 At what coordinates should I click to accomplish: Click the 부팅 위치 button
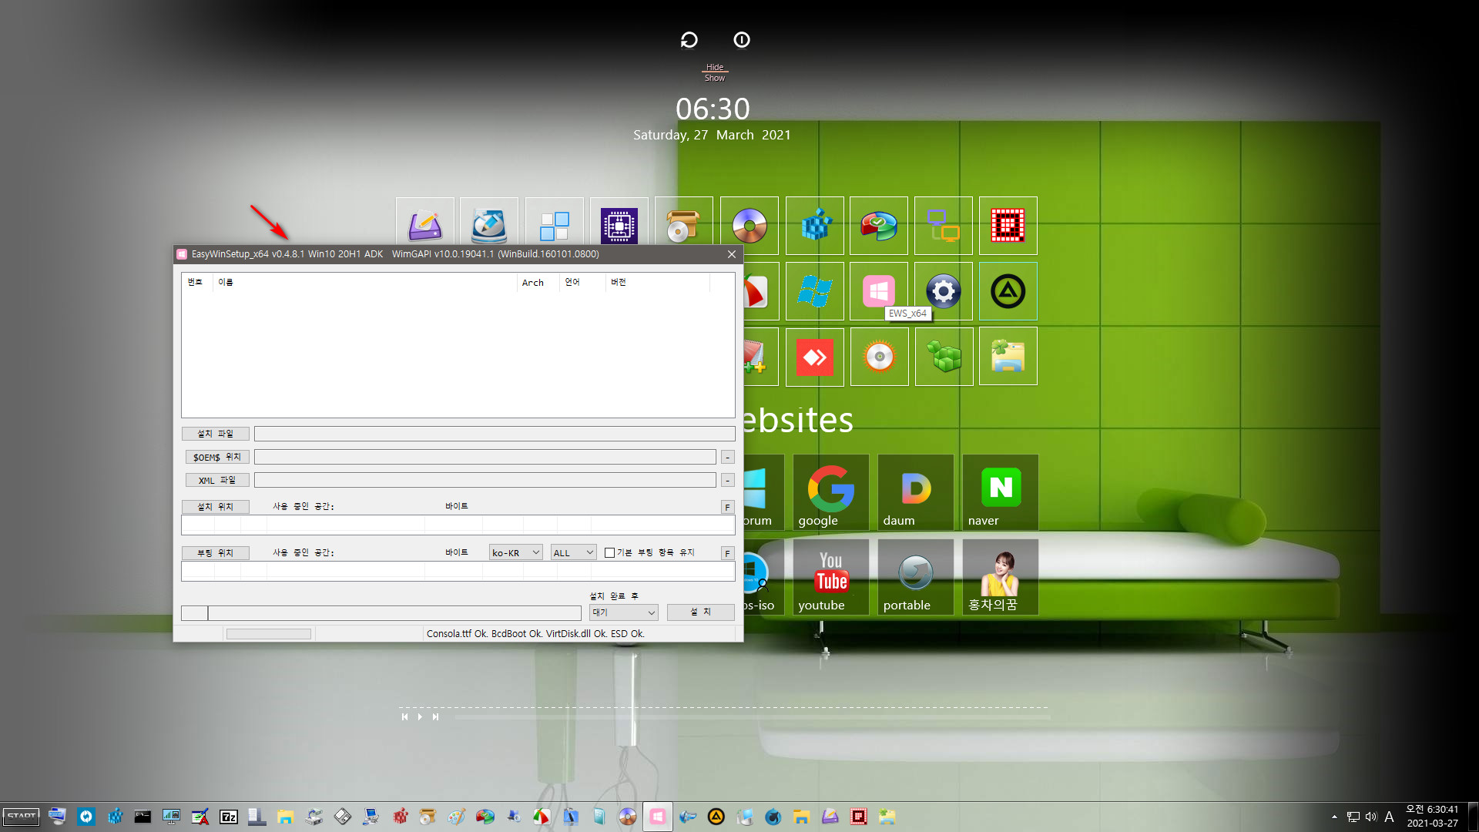(216, 553)
